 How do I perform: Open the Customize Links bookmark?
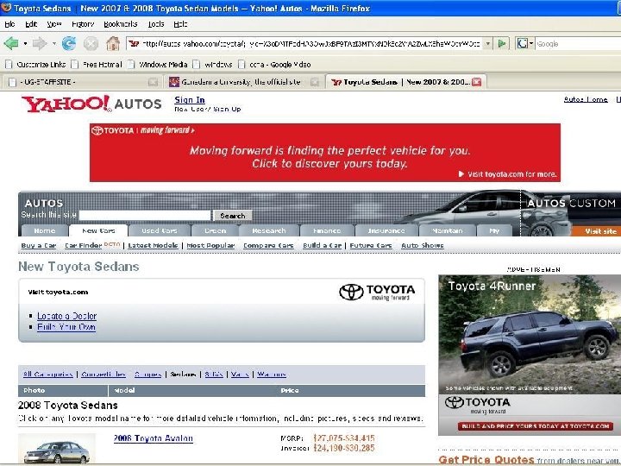(x=36, y=64)
